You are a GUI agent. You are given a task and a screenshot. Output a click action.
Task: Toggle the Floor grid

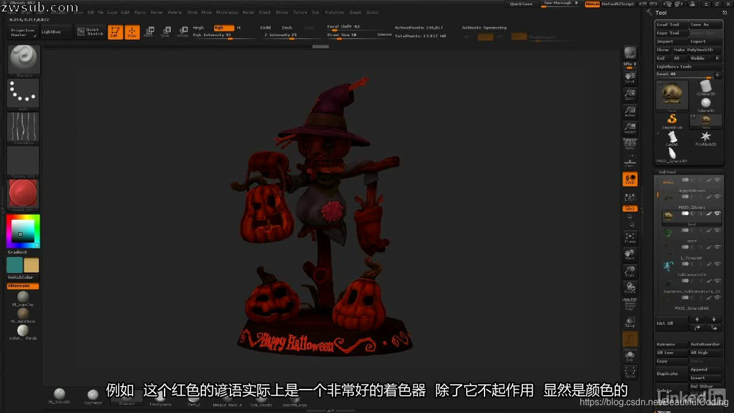coord(630,161)
